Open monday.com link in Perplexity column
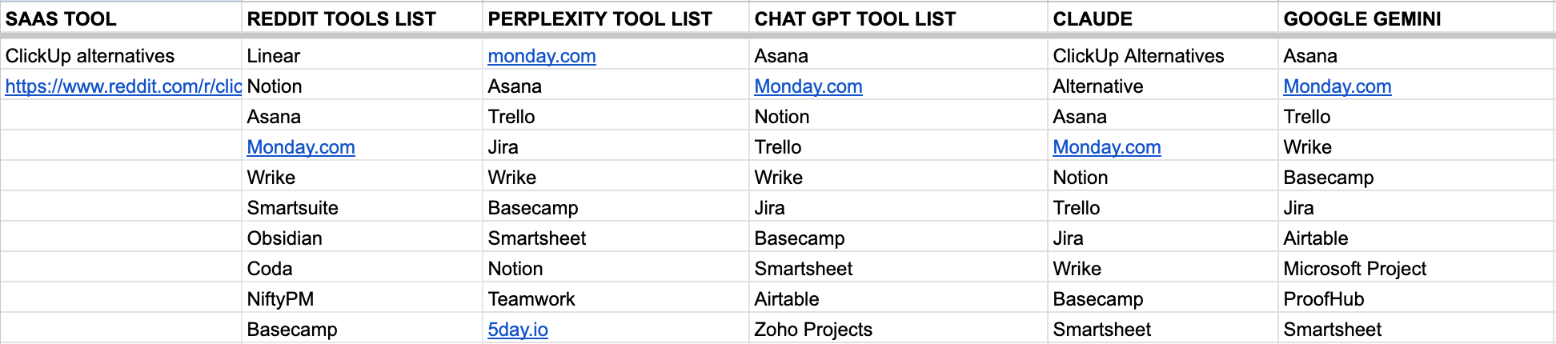 [x=542, y=56]
